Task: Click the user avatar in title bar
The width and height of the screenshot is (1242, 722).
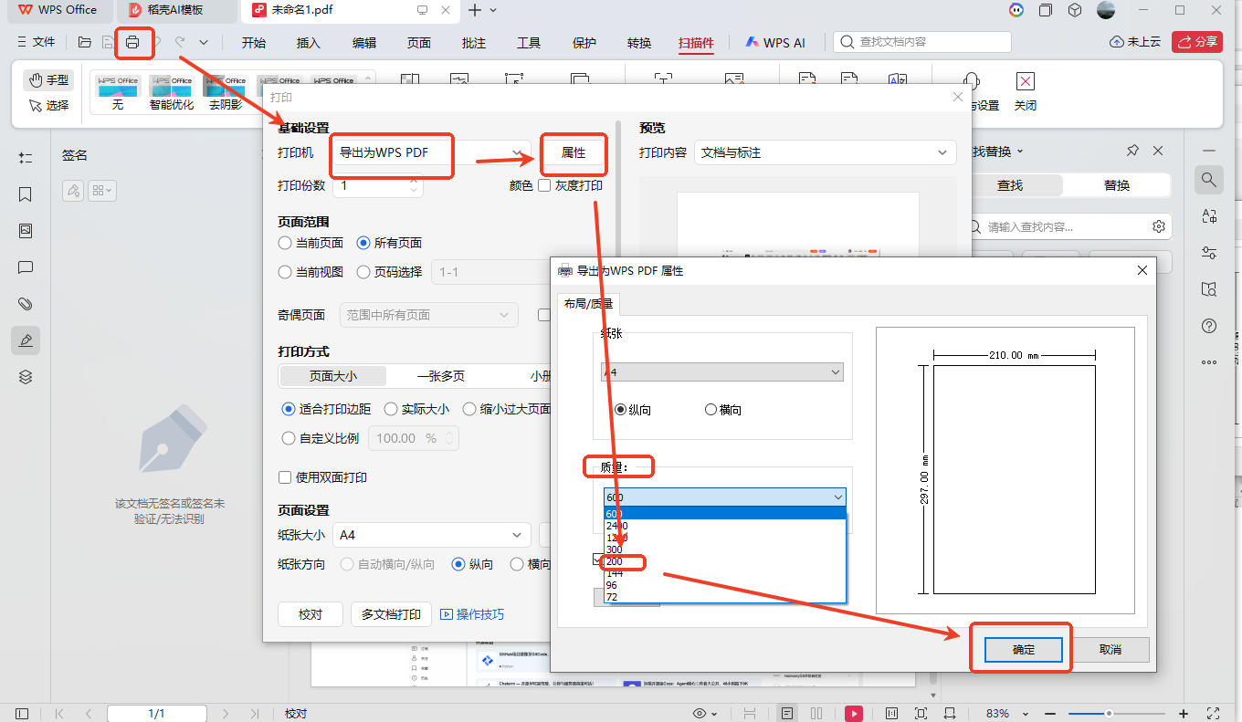Action: pyautogui.click(x=1106, y=10)
